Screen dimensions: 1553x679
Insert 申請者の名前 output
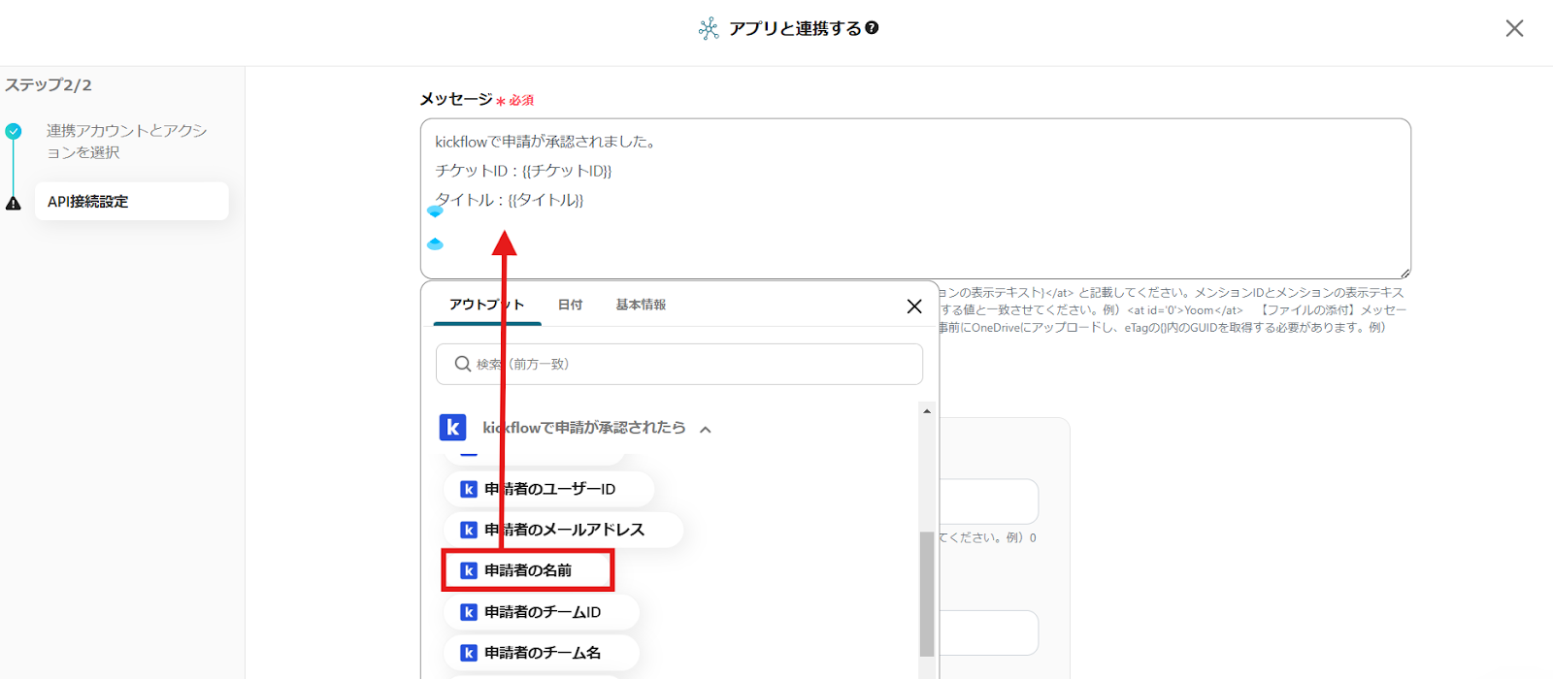pos(528,570)
